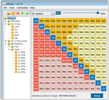Collapse the BB Defense folder node
The width and height of the screenshot is (109, 100).
(x=6, y=44)
